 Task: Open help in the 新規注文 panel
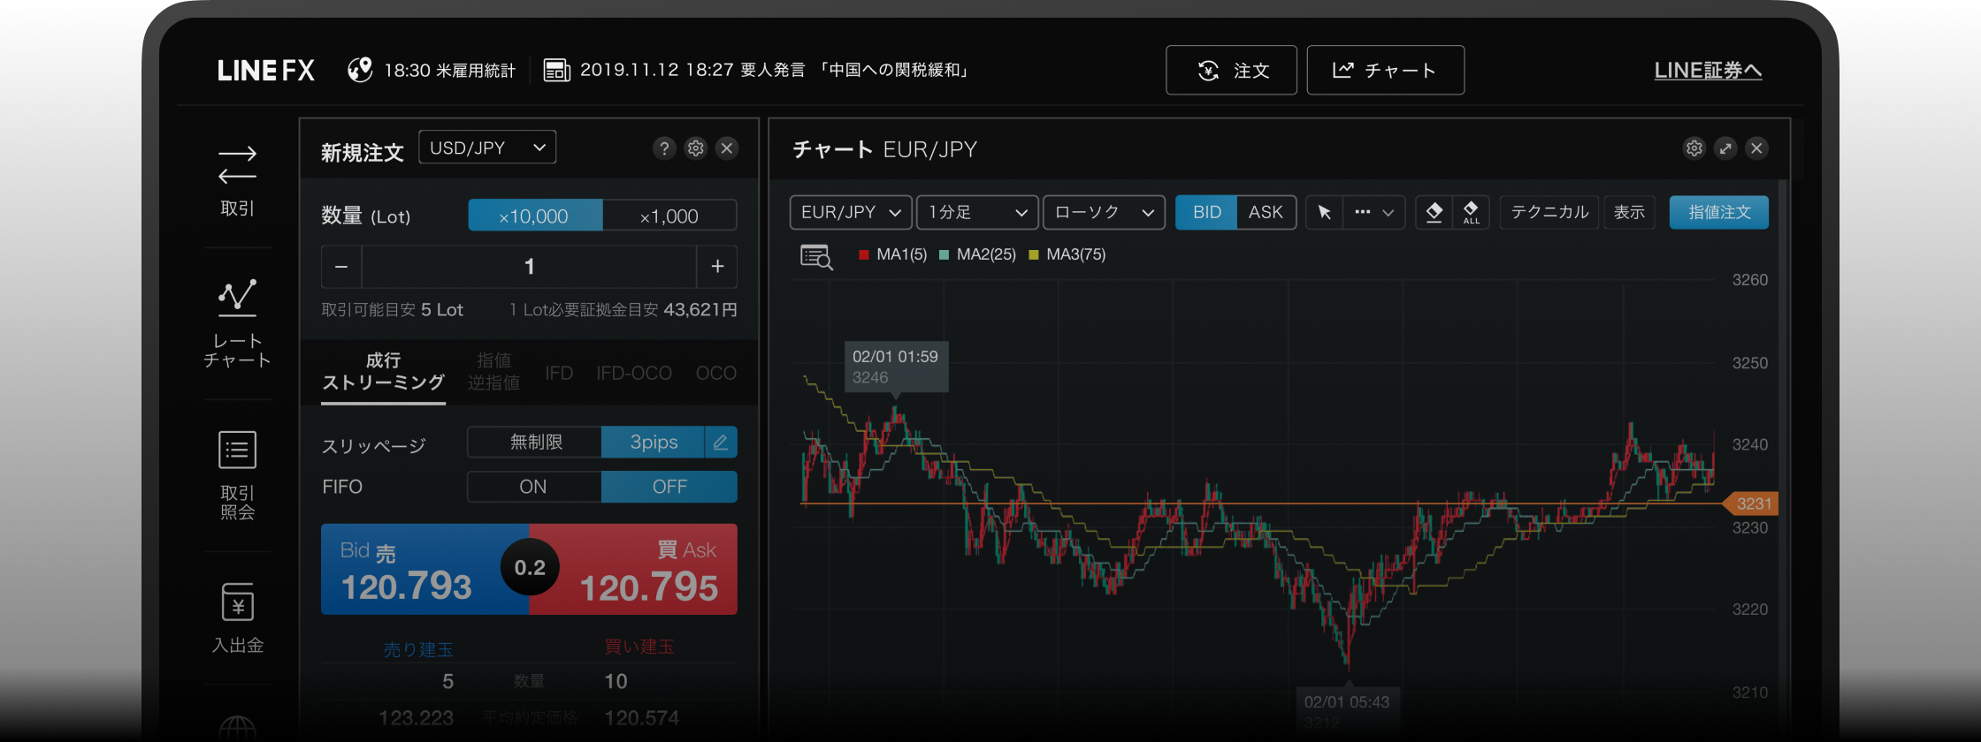click(664, 148)
